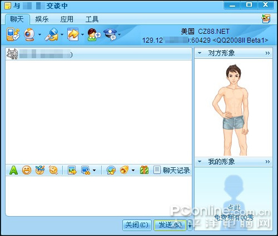Open the 应用 tab
This screenshot has height=236, width=278.
click(x=67, y=19)
